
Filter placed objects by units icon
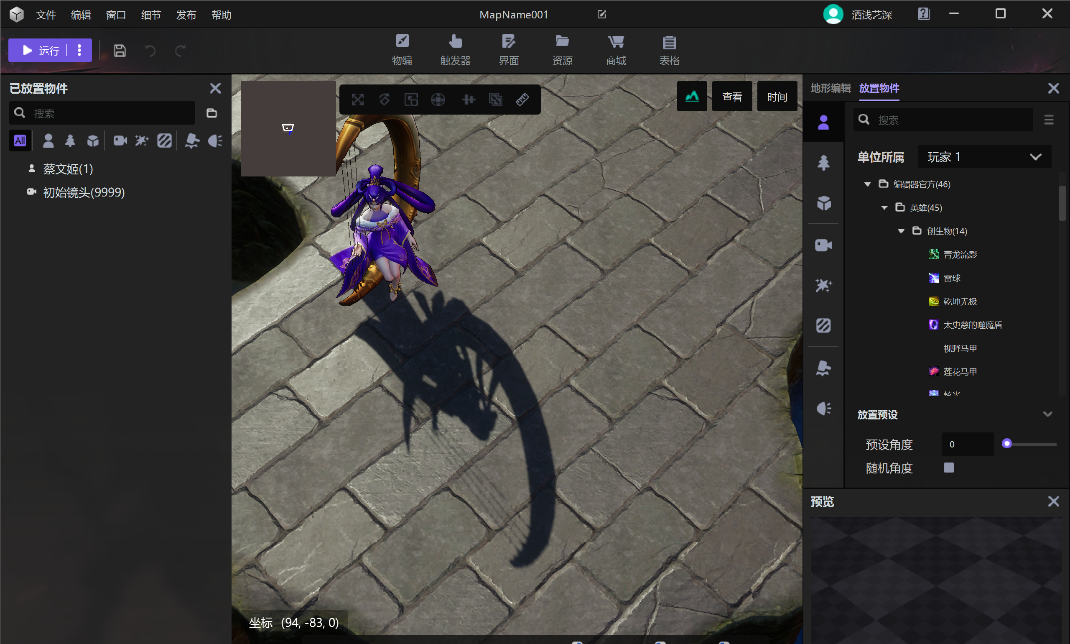[48, 141]
